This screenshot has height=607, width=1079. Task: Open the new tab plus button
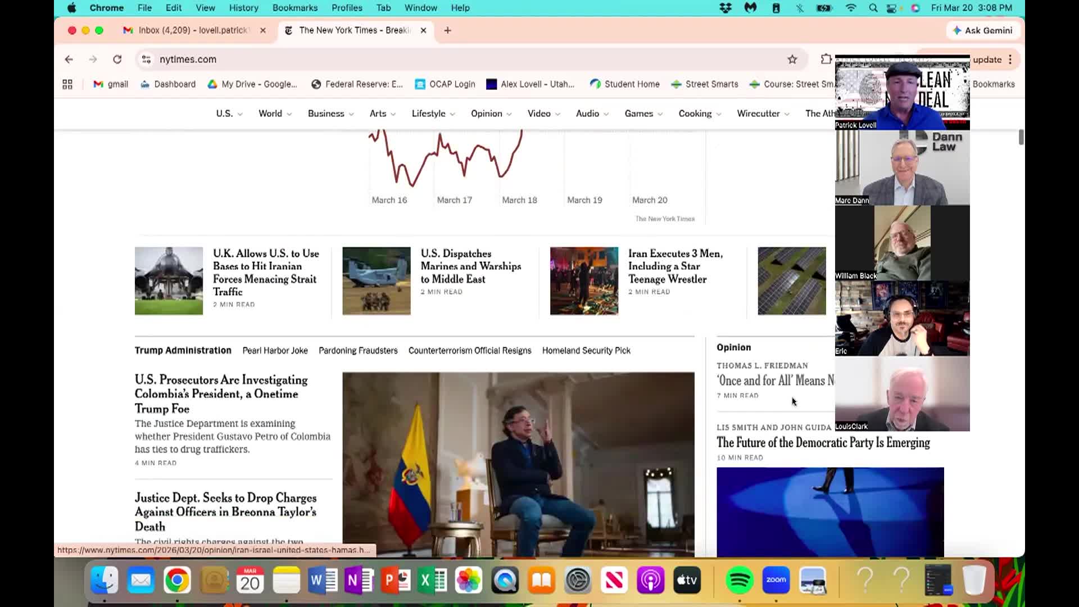447,30
